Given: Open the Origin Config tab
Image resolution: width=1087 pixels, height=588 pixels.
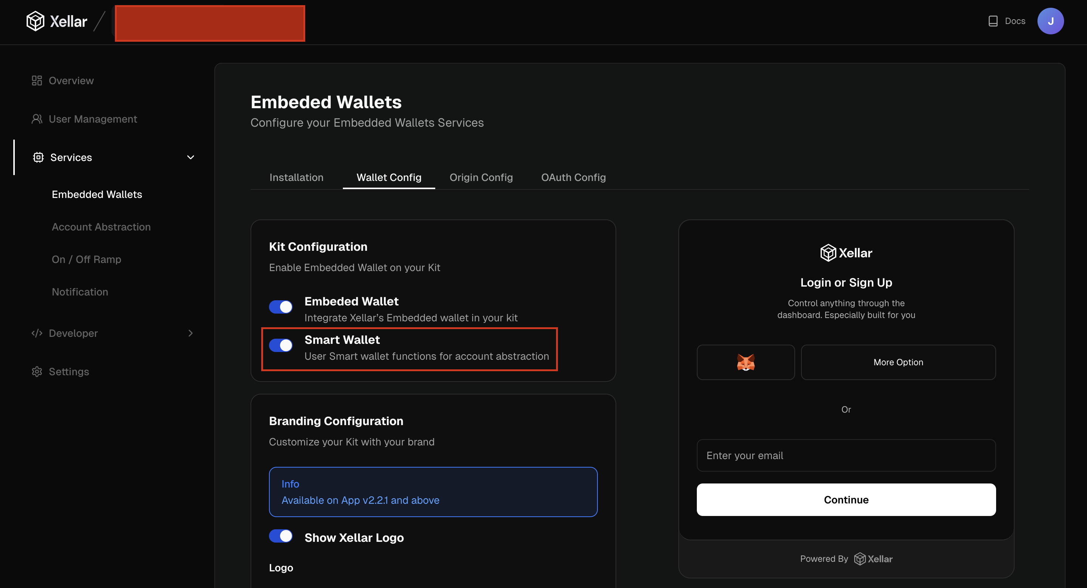Looking at the screenshot, I should [481, 178].
